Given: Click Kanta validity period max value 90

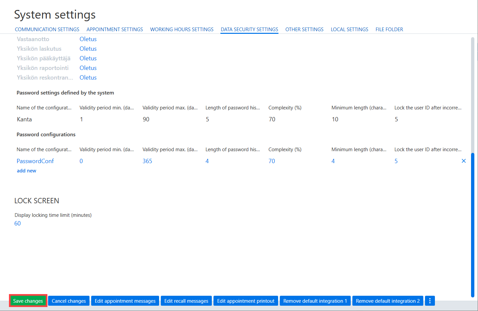Looking at the screenshot, I should point(146,119).
